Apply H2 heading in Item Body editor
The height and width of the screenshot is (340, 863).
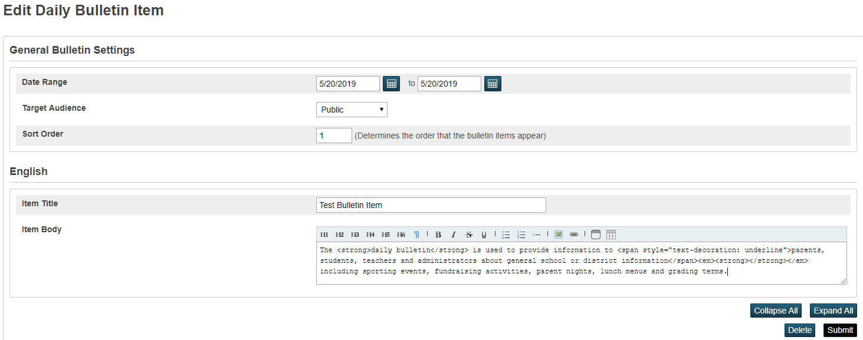[x=340, y=235]
